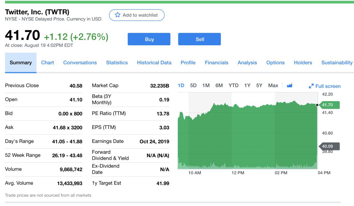Screen dimensions: 354x206
Task: Select the 5D chart range
Action: pyautogui.click(x=193, y=86)
